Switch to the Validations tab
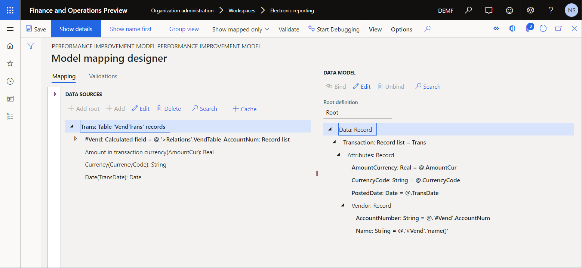This screenshot has width=582, height=268. (103, 76)
